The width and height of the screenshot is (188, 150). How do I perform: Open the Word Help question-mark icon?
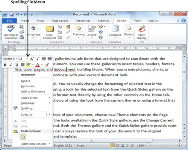click(x=183, y=21)
